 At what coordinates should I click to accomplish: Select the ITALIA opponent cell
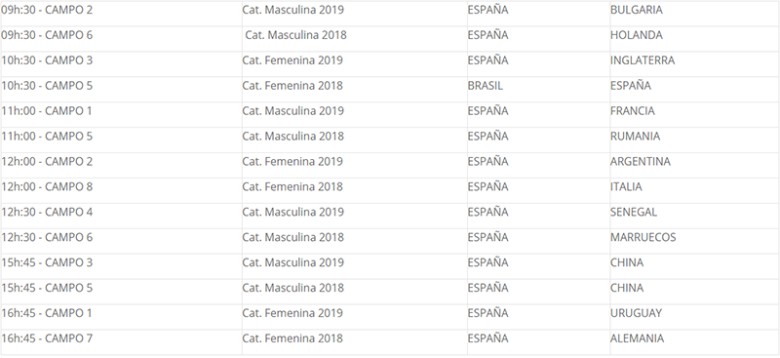tap(694, 187)
